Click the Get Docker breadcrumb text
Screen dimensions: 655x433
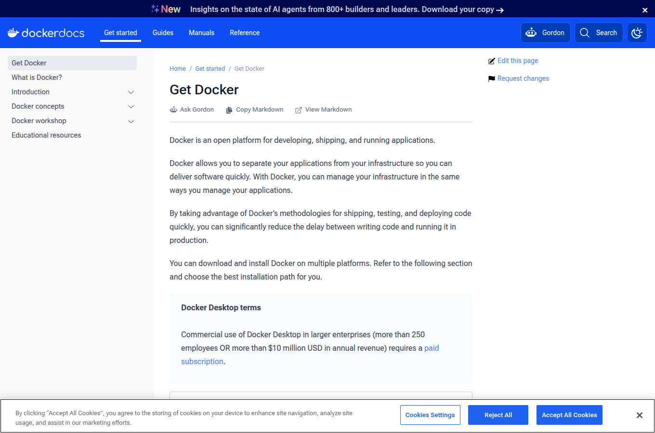[x=249, y=69]
